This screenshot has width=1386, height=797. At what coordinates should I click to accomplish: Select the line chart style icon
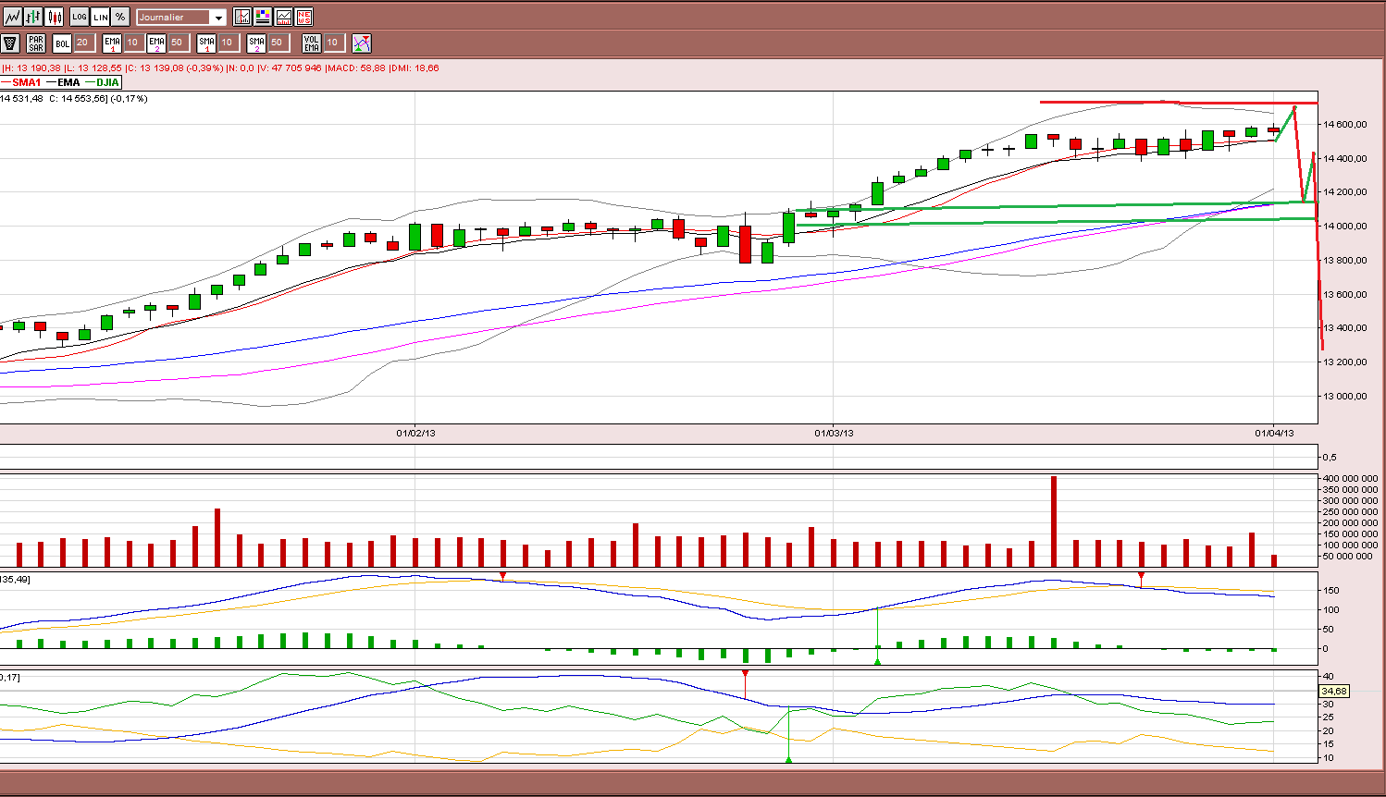click(x=12, y=17)
